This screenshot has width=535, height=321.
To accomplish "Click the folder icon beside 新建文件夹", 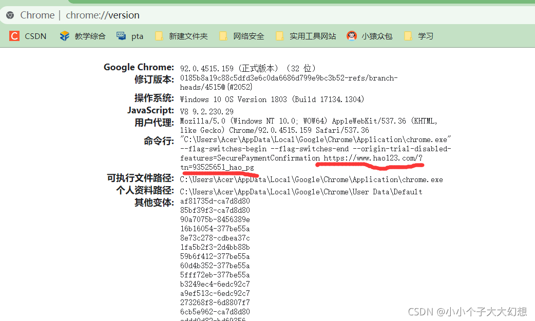I will 159,36.
